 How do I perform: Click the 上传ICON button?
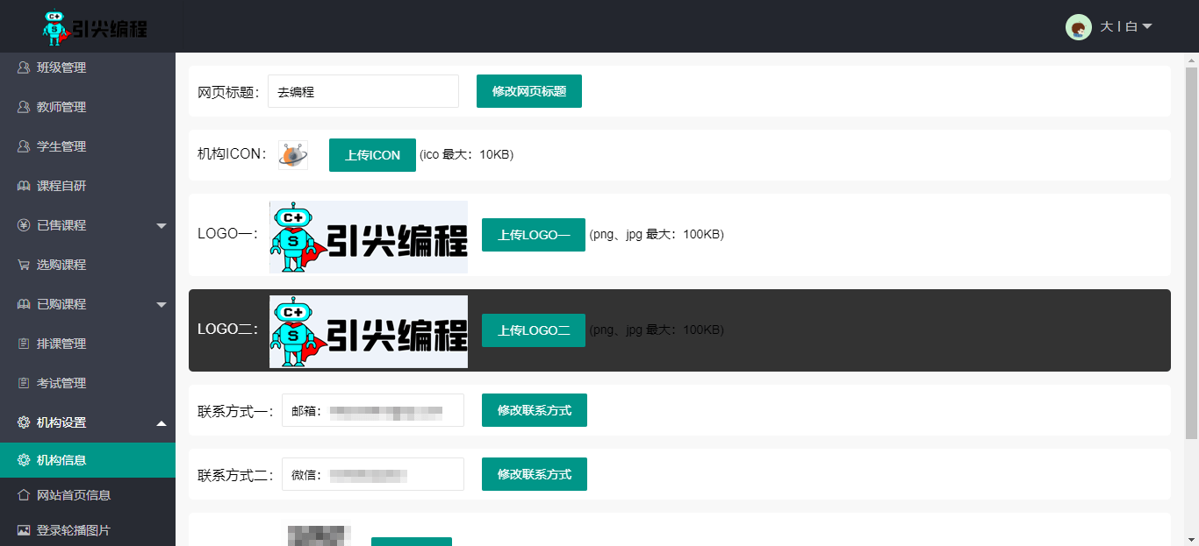[372, 155]
